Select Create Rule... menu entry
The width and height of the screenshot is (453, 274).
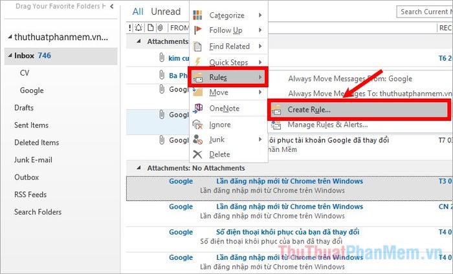(359, 110)
